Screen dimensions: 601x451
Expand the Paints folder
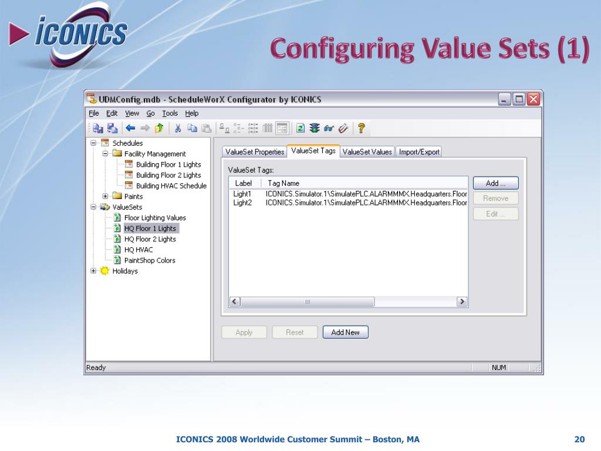coord(105,196)
